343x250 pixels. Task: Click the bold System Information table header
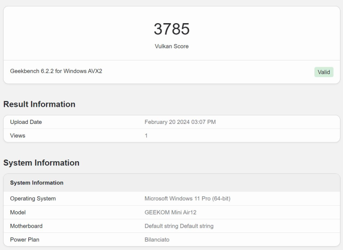(x=36, y=183)
